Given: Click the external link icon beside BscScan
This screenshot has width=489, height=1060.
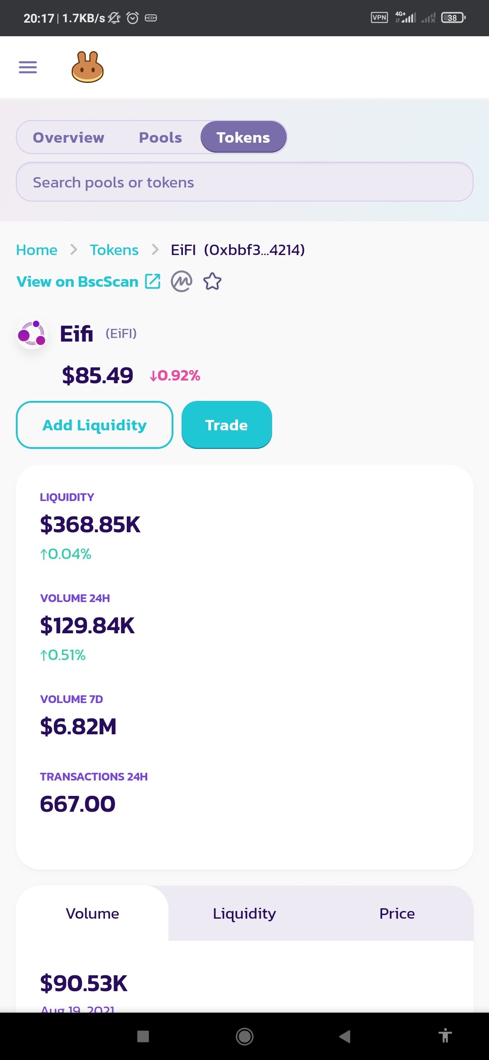Looking at the screenshot, I should click(x=153, y=281).
